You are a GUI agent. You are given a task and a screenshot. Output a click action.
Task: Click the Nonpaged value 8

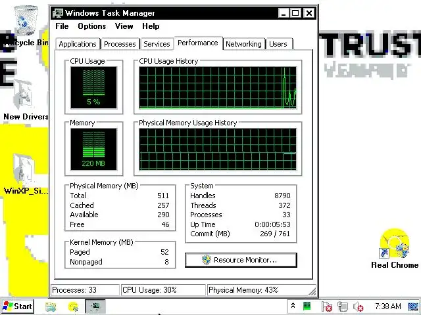point(166,262)
